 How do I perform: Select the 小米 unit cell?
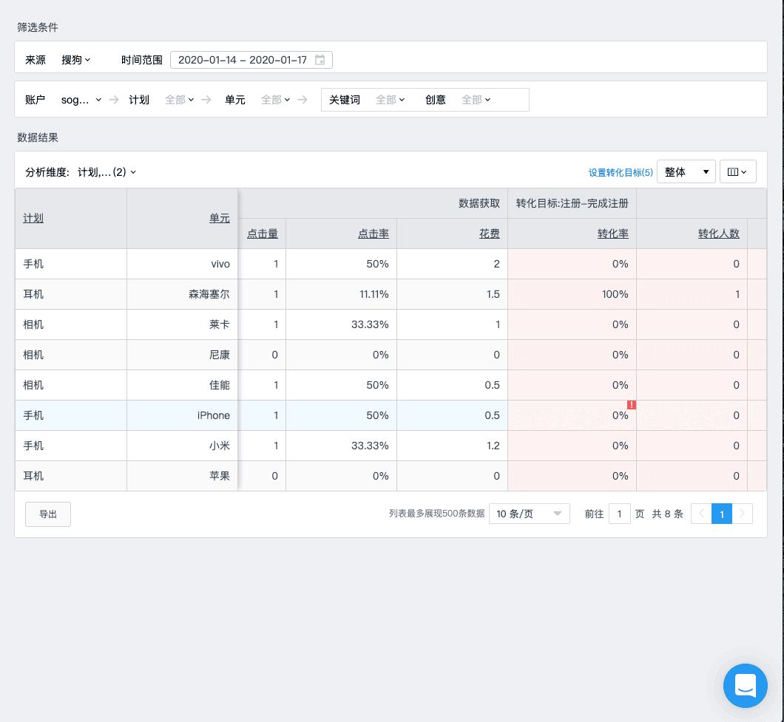pyautogui.click(x=183, y=446)
